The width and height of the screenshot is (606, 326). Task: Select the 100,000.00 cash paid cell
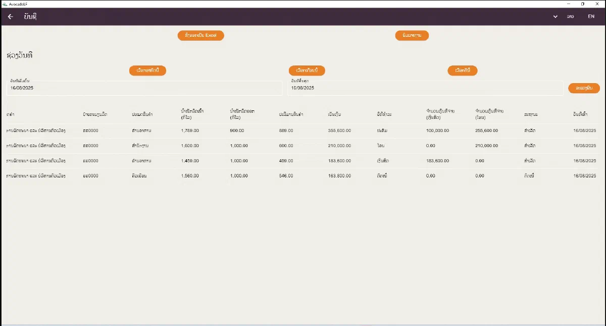coord(438,131)
